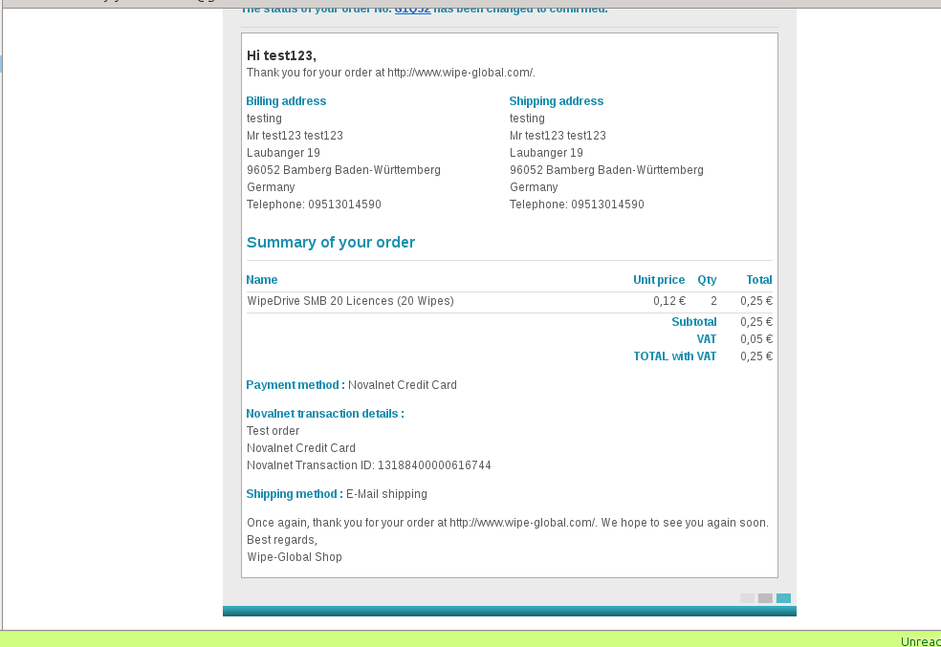Image resolution: width=941 pixels, height=647 pixels.
Task: Click 'Laubanger 19' under Shipping address
Action: pyautogui.click(x=546, y=153)
